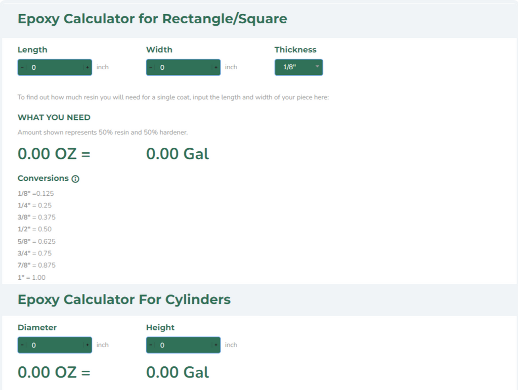Click the minus button in Length field
518x390 pixels.
(22, 67)
